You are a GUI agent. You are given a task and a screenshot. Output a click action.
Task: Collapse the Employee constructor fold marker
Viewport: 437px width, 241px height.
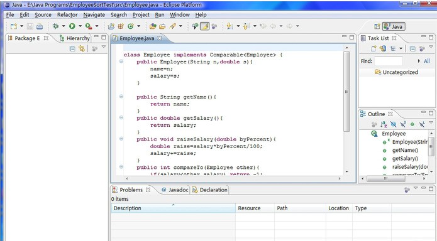tap(121, 62)
